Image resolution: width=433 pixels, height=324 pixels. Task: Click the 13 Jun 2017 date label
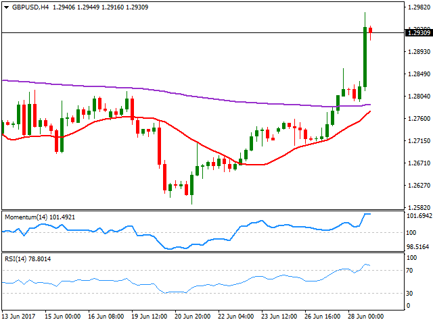click(18, 317)
